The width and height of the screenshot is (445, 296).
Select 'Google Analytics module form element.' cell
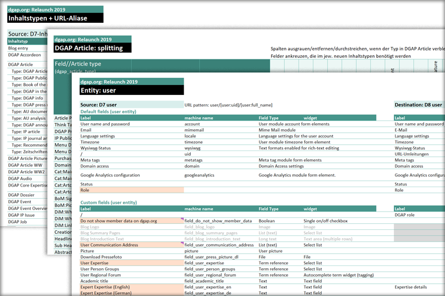click(x=297, y=175)
